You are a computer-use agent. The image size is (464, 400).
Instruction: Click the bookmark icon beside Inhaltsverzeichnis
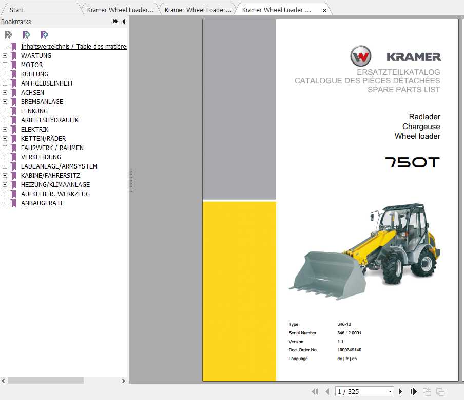pyautogui.click(x=14, y=46)
